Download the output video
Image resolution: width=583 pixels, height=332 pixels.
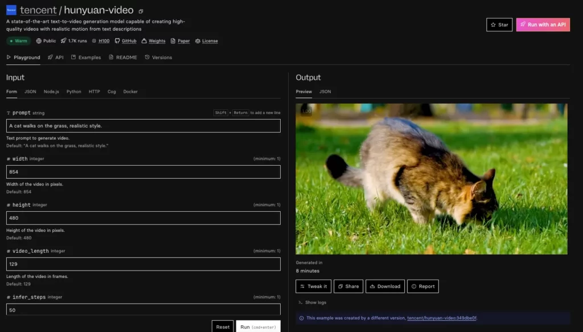tap(385, 286)
